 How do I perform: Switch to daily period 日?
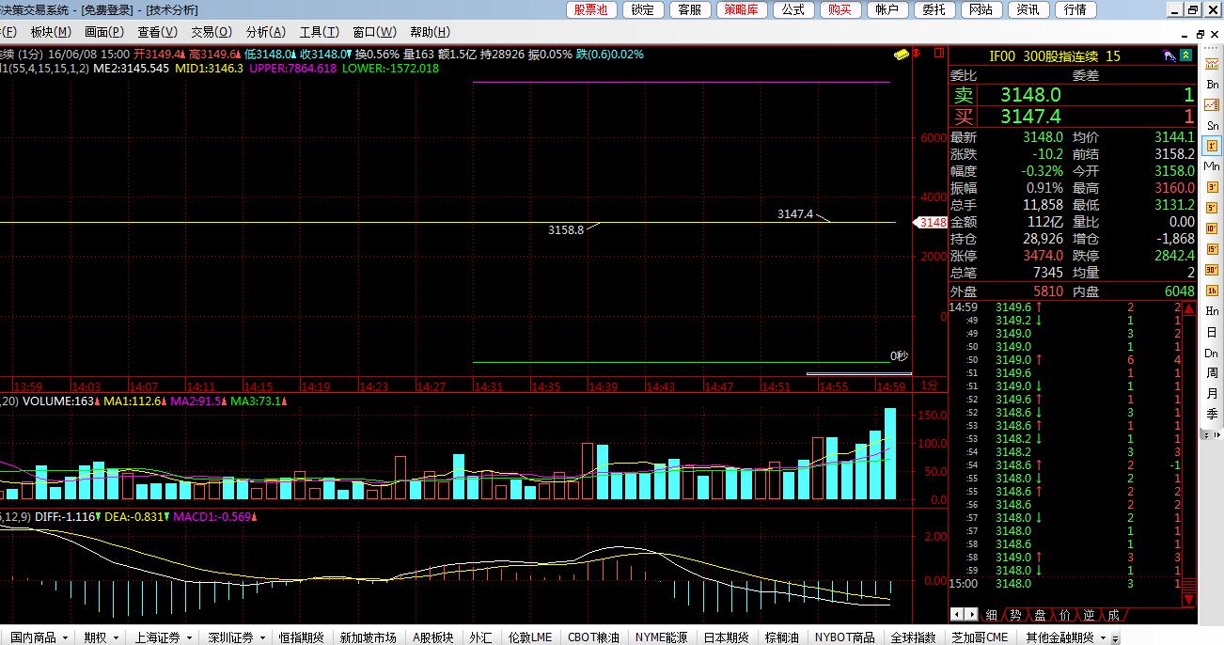click(x=1212, y=332)
